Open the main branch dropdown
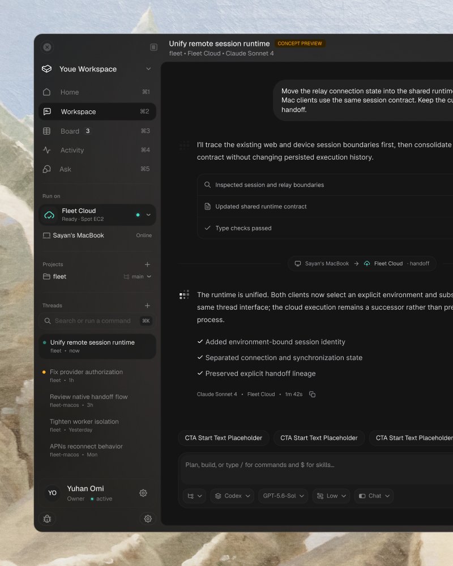The width and height of the screenshot is (453, 566). pyautogui.click(x=138, y=277)
